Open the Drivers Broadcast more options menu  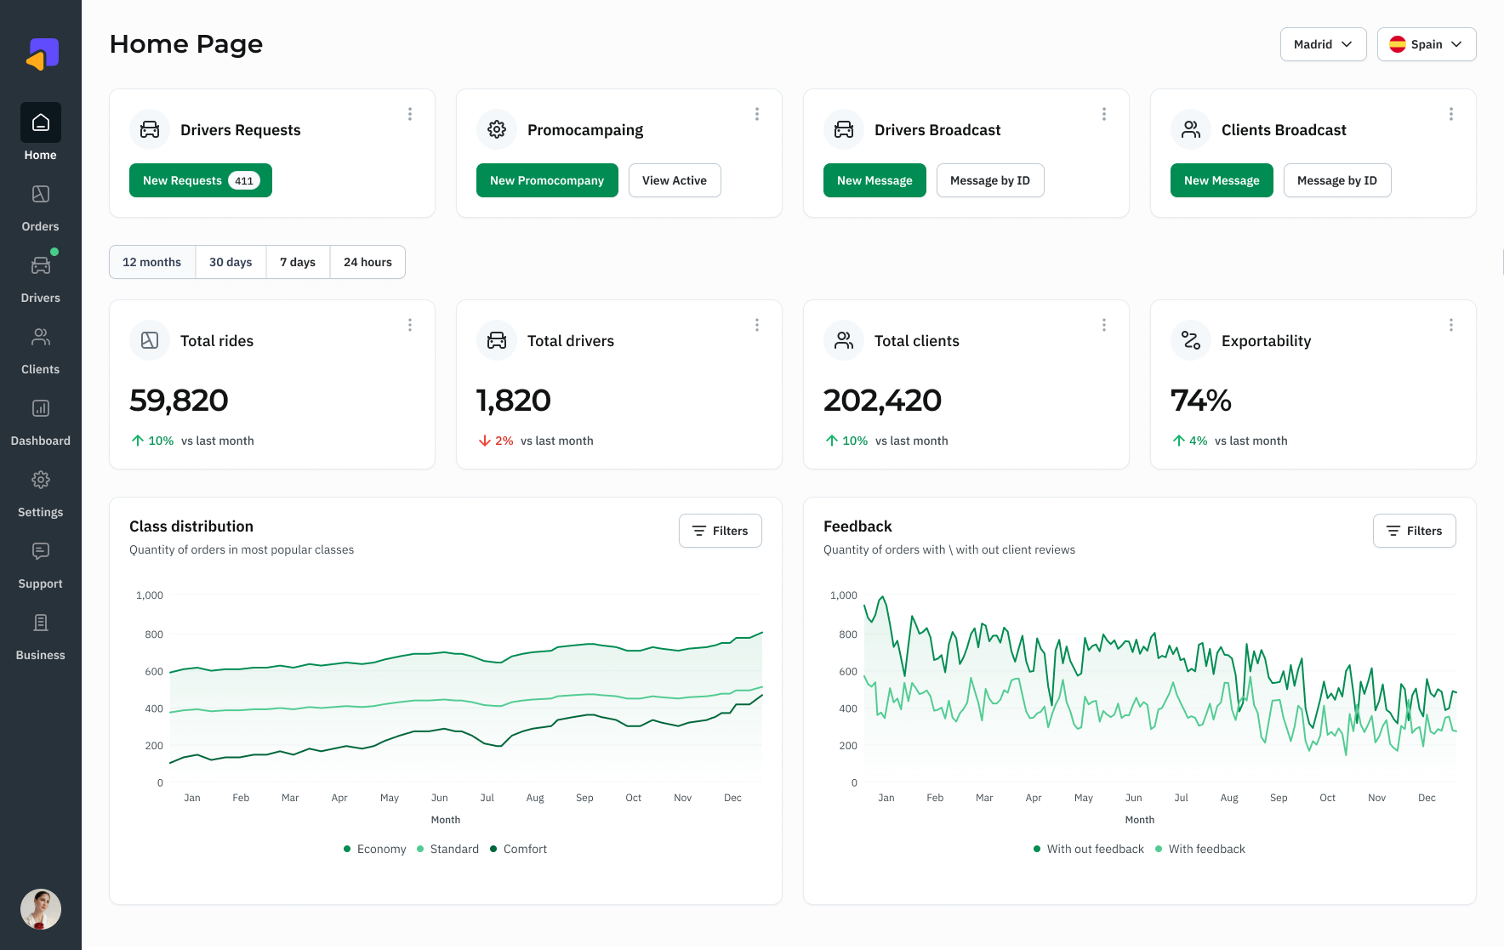click(1104, 114)
